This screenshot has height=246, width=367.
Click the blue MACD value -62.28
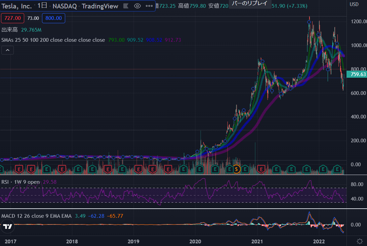coord(96,216)
